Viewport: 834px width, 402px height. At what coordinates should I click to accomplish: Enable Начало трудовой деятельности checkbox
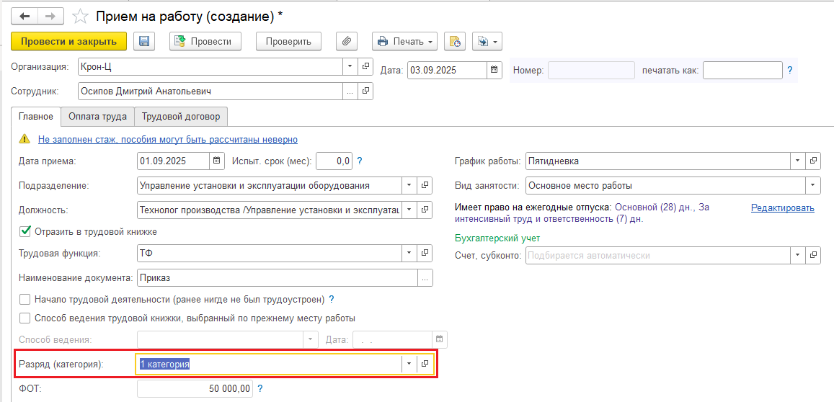[25, 299]
